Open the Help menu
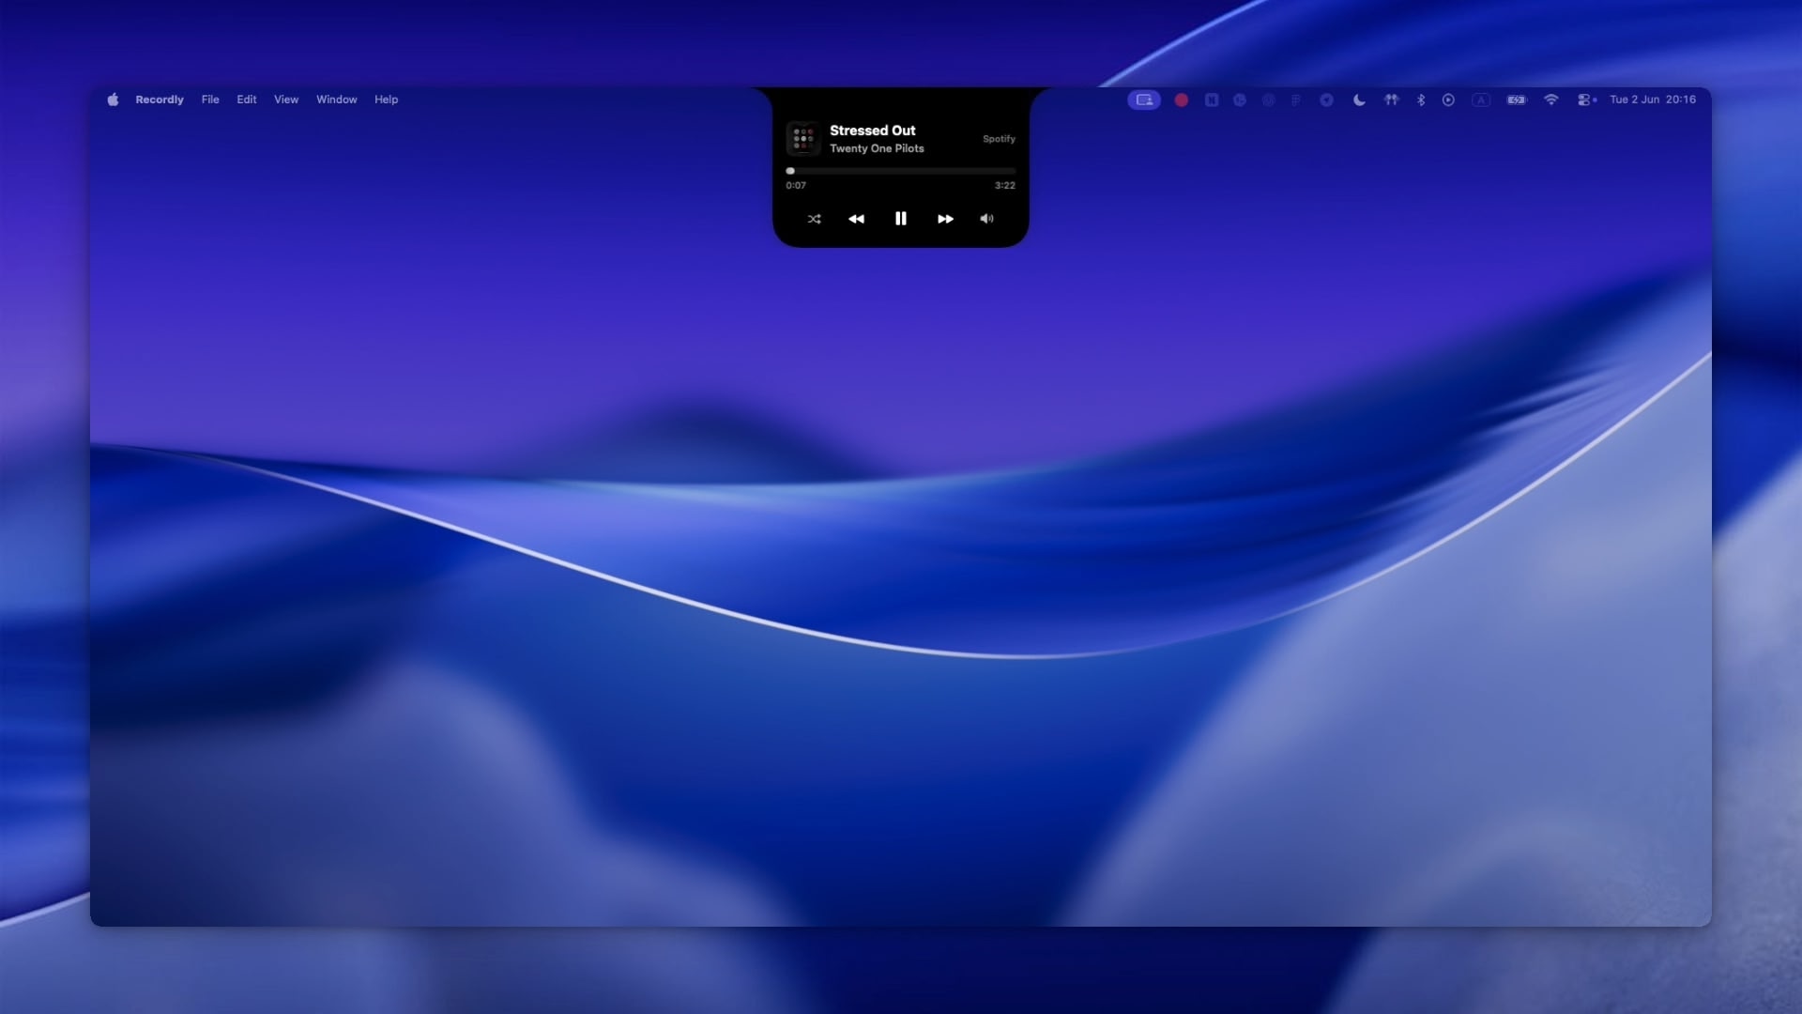The height and width of the screenshot is (1014, 1802). pos(386,100)
